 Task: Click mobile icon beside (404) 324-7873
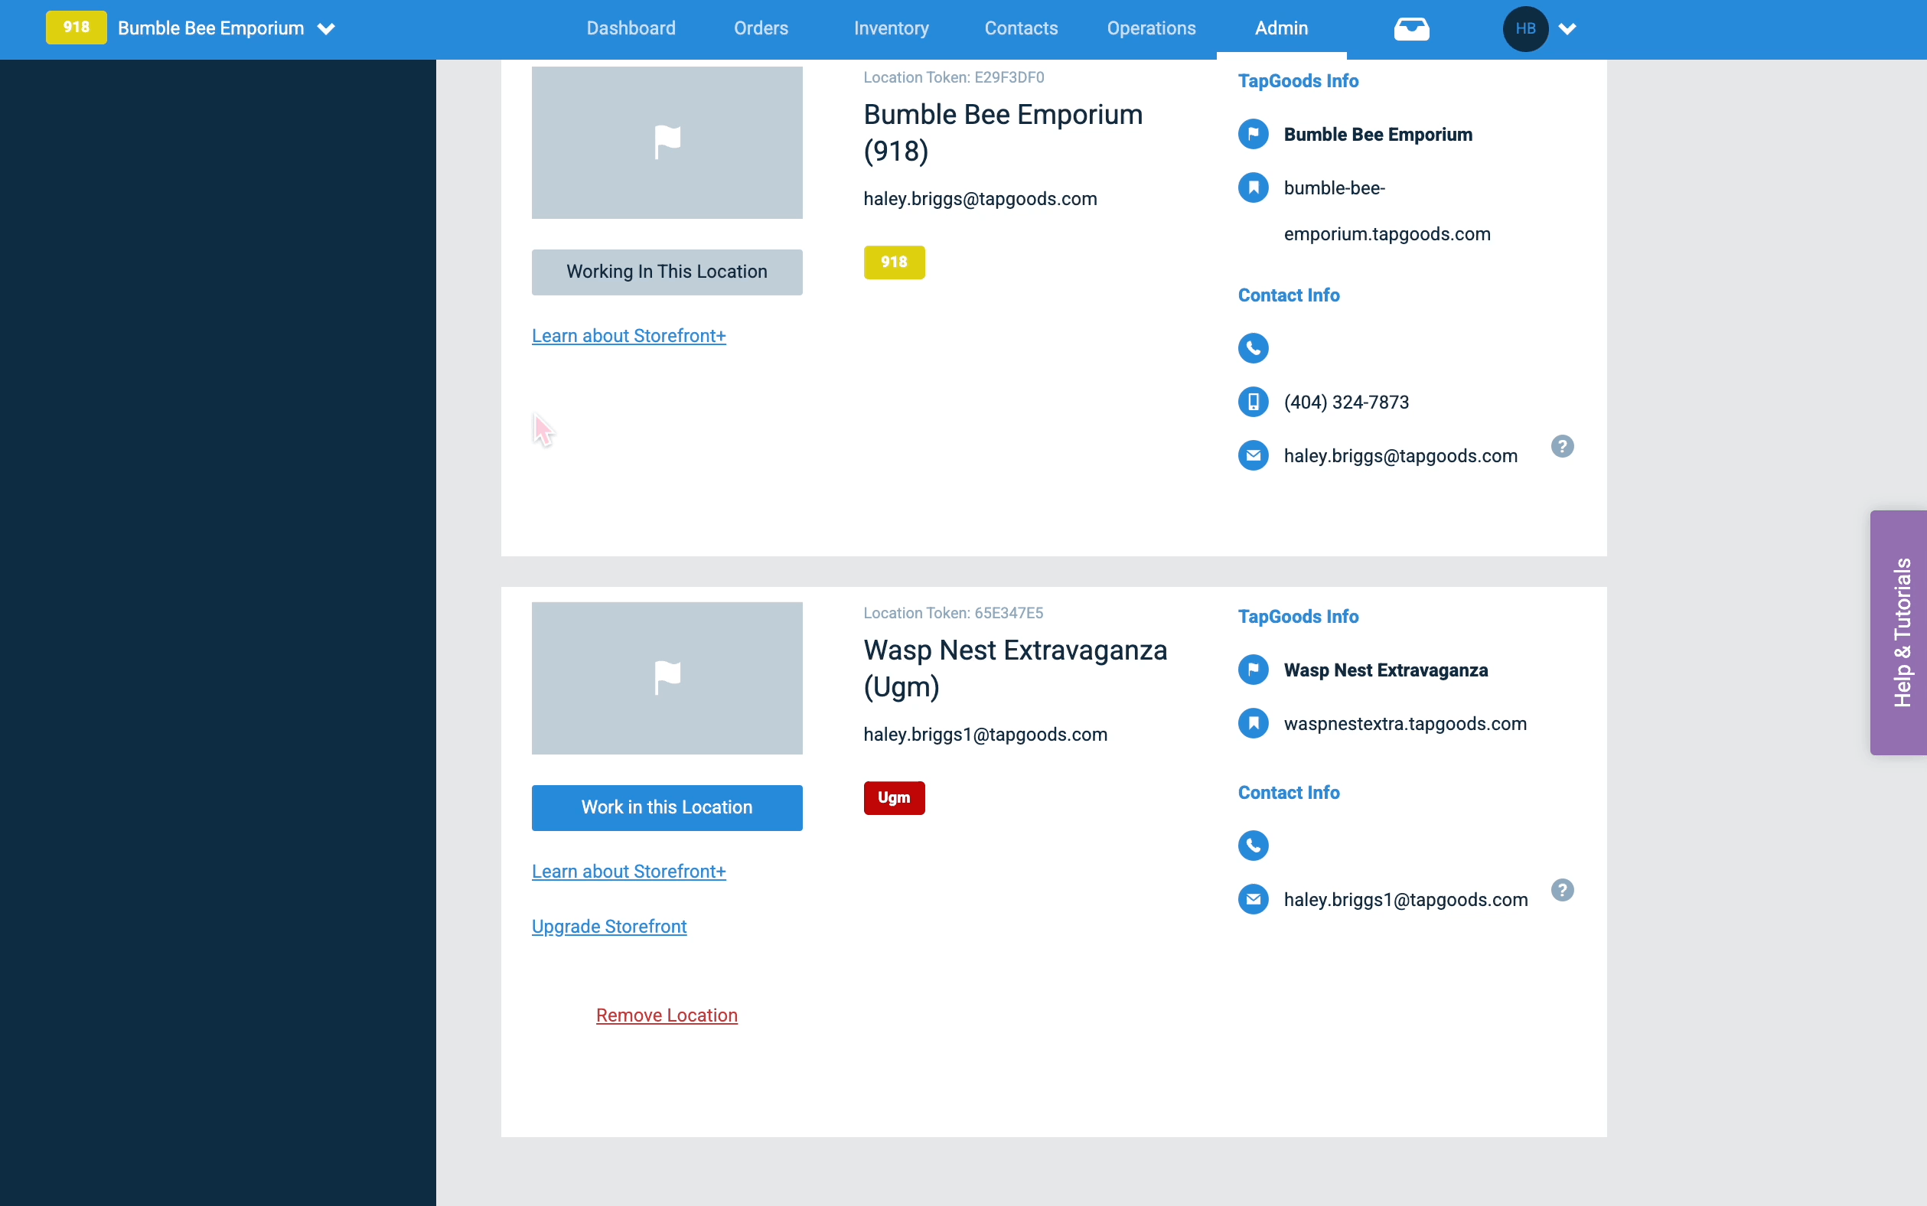(x=1253, y=402)
